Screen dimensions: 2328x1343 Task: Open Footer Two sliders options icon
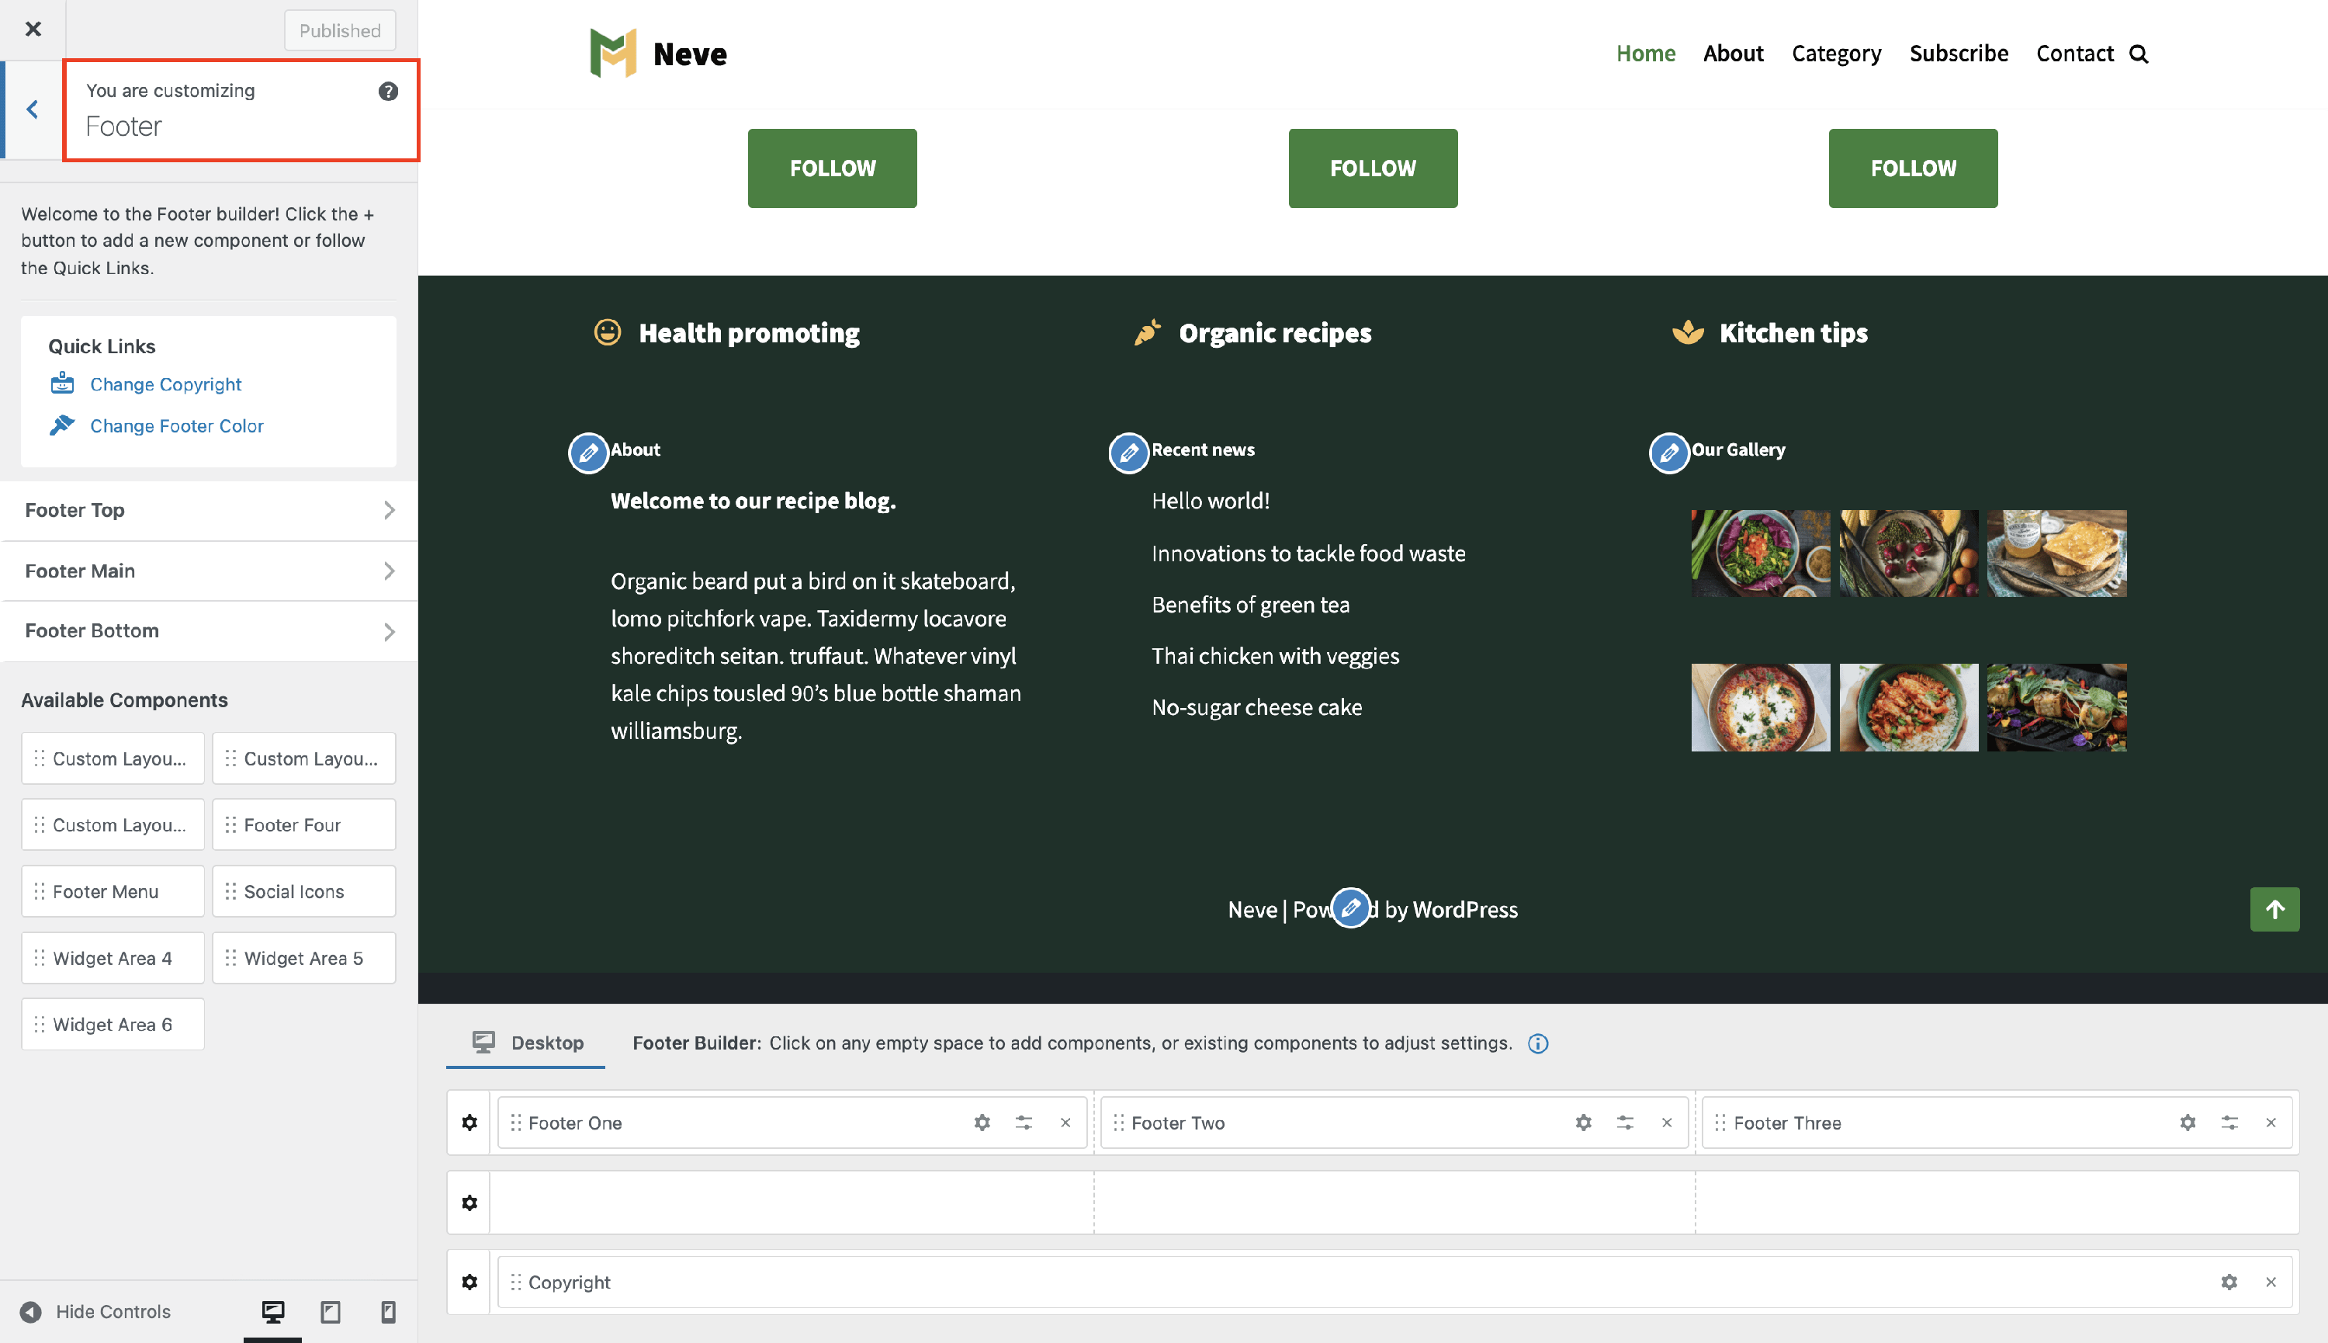coord(1624,1123)
